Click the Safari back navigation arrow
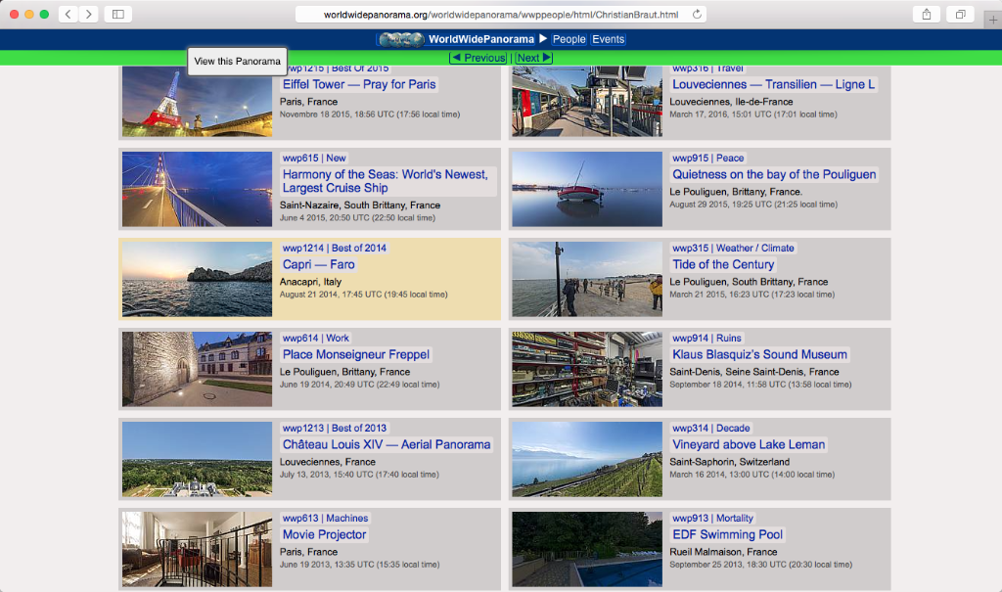1002x592 pixels. 68,14
